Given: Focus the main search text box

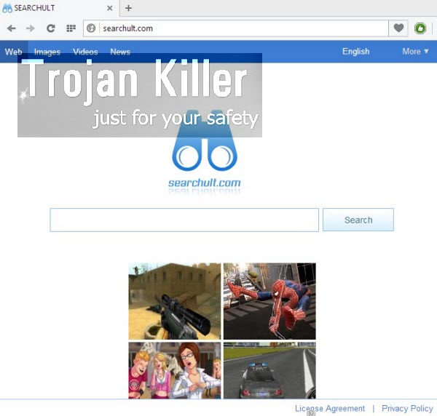Looking at the screenshot, I should tap(184, 220).
